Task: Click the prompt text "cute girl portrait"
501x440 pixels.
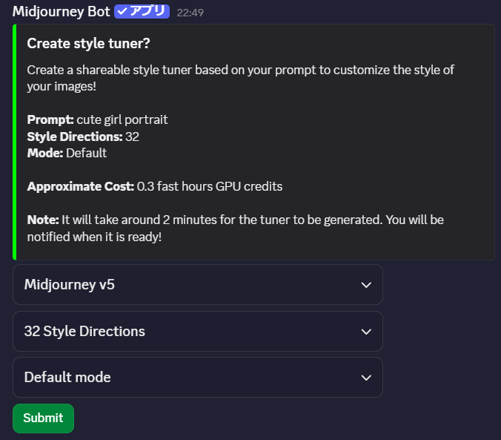Action: (122, 119)
